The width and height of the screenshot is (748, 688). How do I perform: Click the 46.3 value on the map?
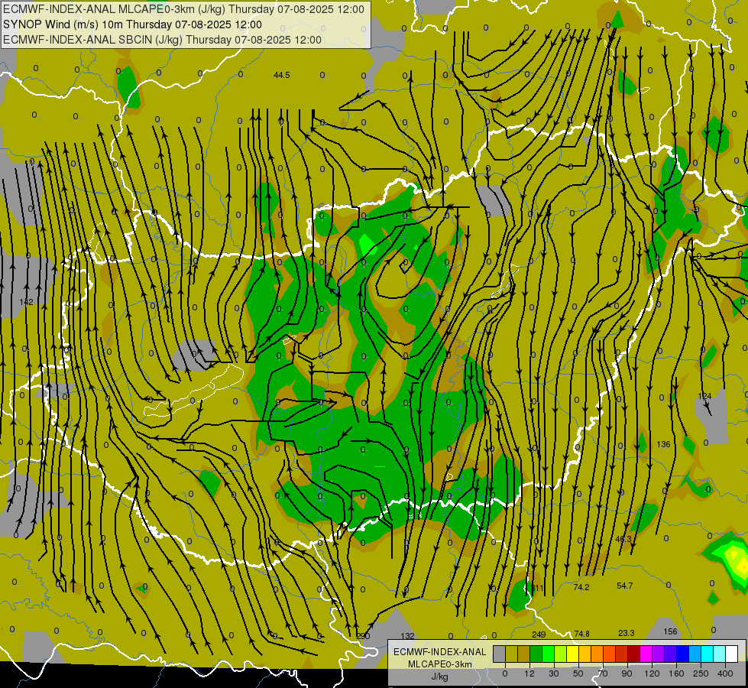(x=623, y=539)
